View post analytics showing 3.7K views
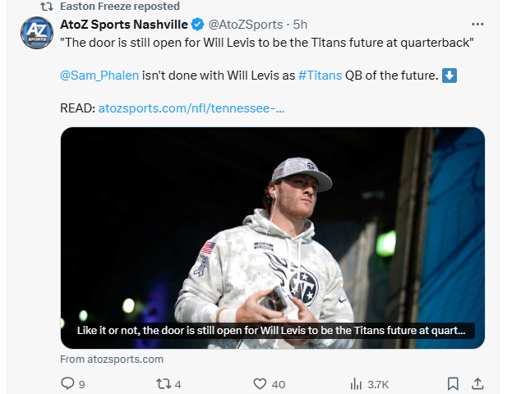The width and height of the screenshot is (507, 394). coord(357,383)
